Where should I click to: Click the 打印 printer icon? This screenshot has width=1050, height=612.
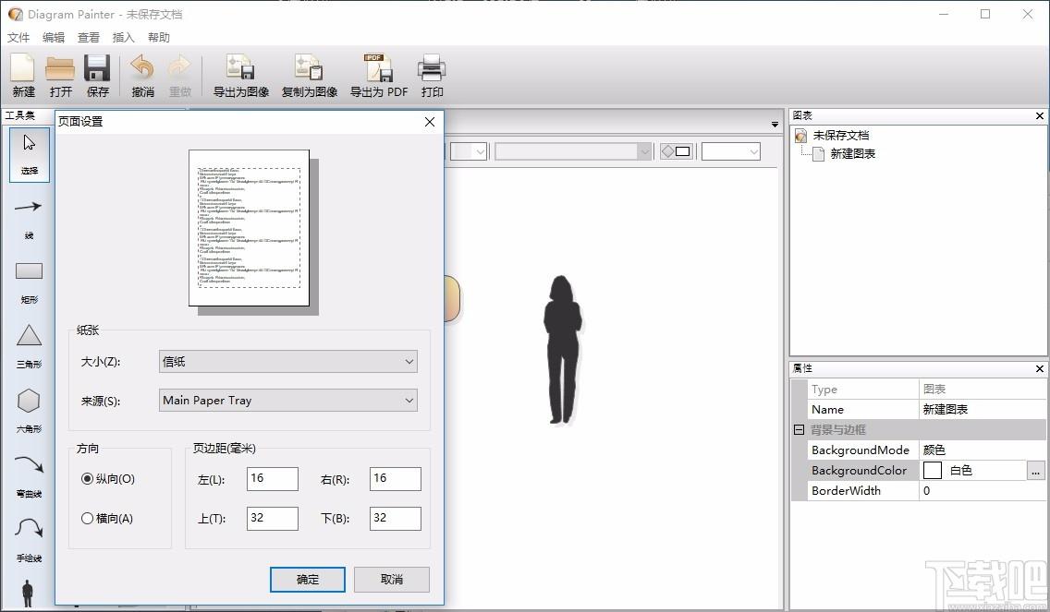click(x=432, y=68)
